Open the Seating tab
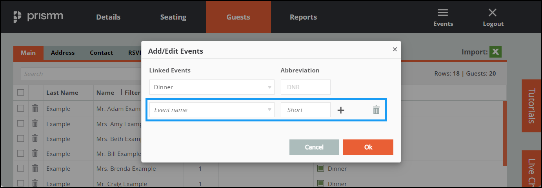 (173, 17)
